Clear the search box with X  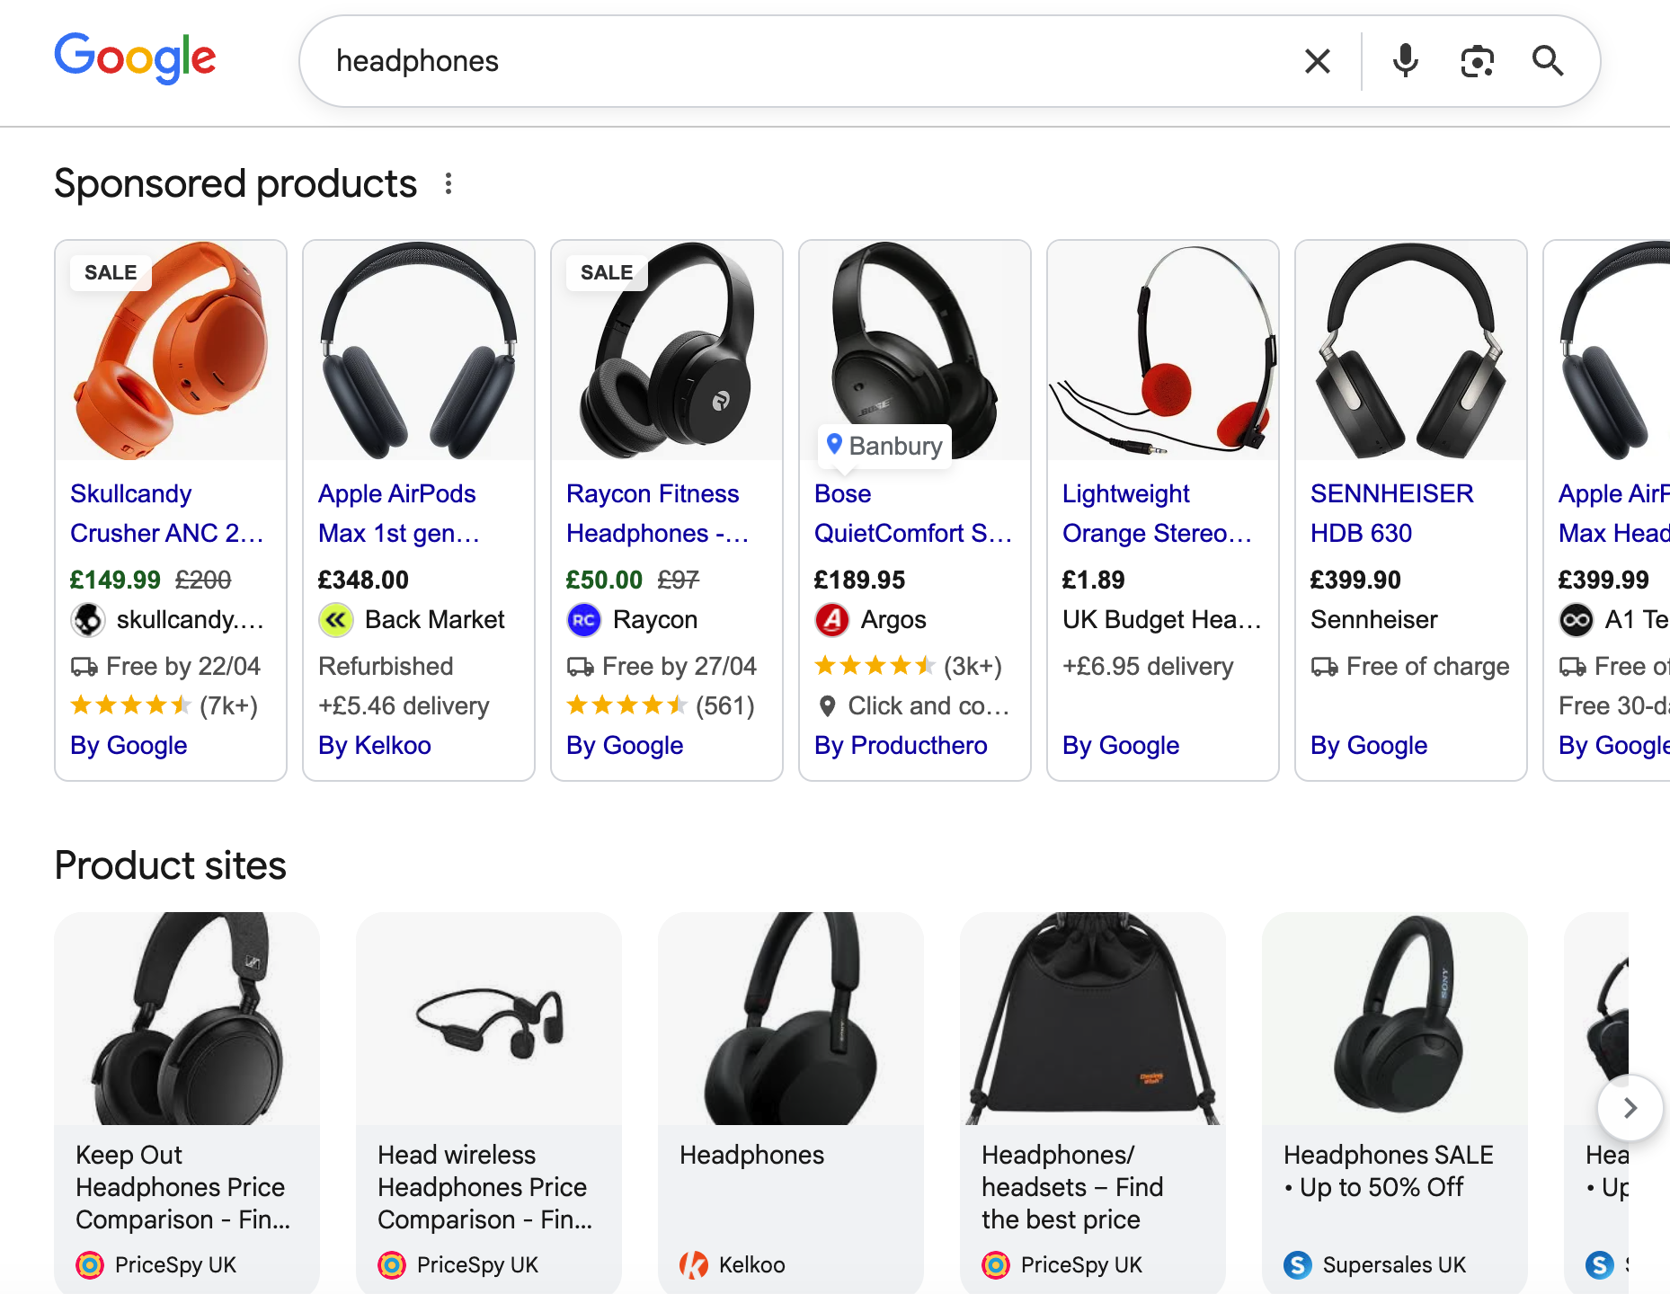[x=1317, y=61]
